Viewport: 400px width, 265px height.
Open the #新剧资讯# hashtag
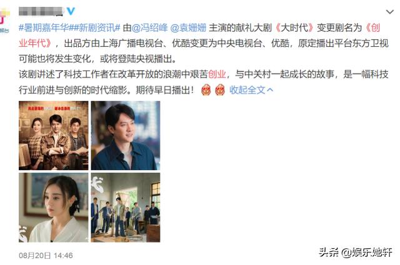95,27
